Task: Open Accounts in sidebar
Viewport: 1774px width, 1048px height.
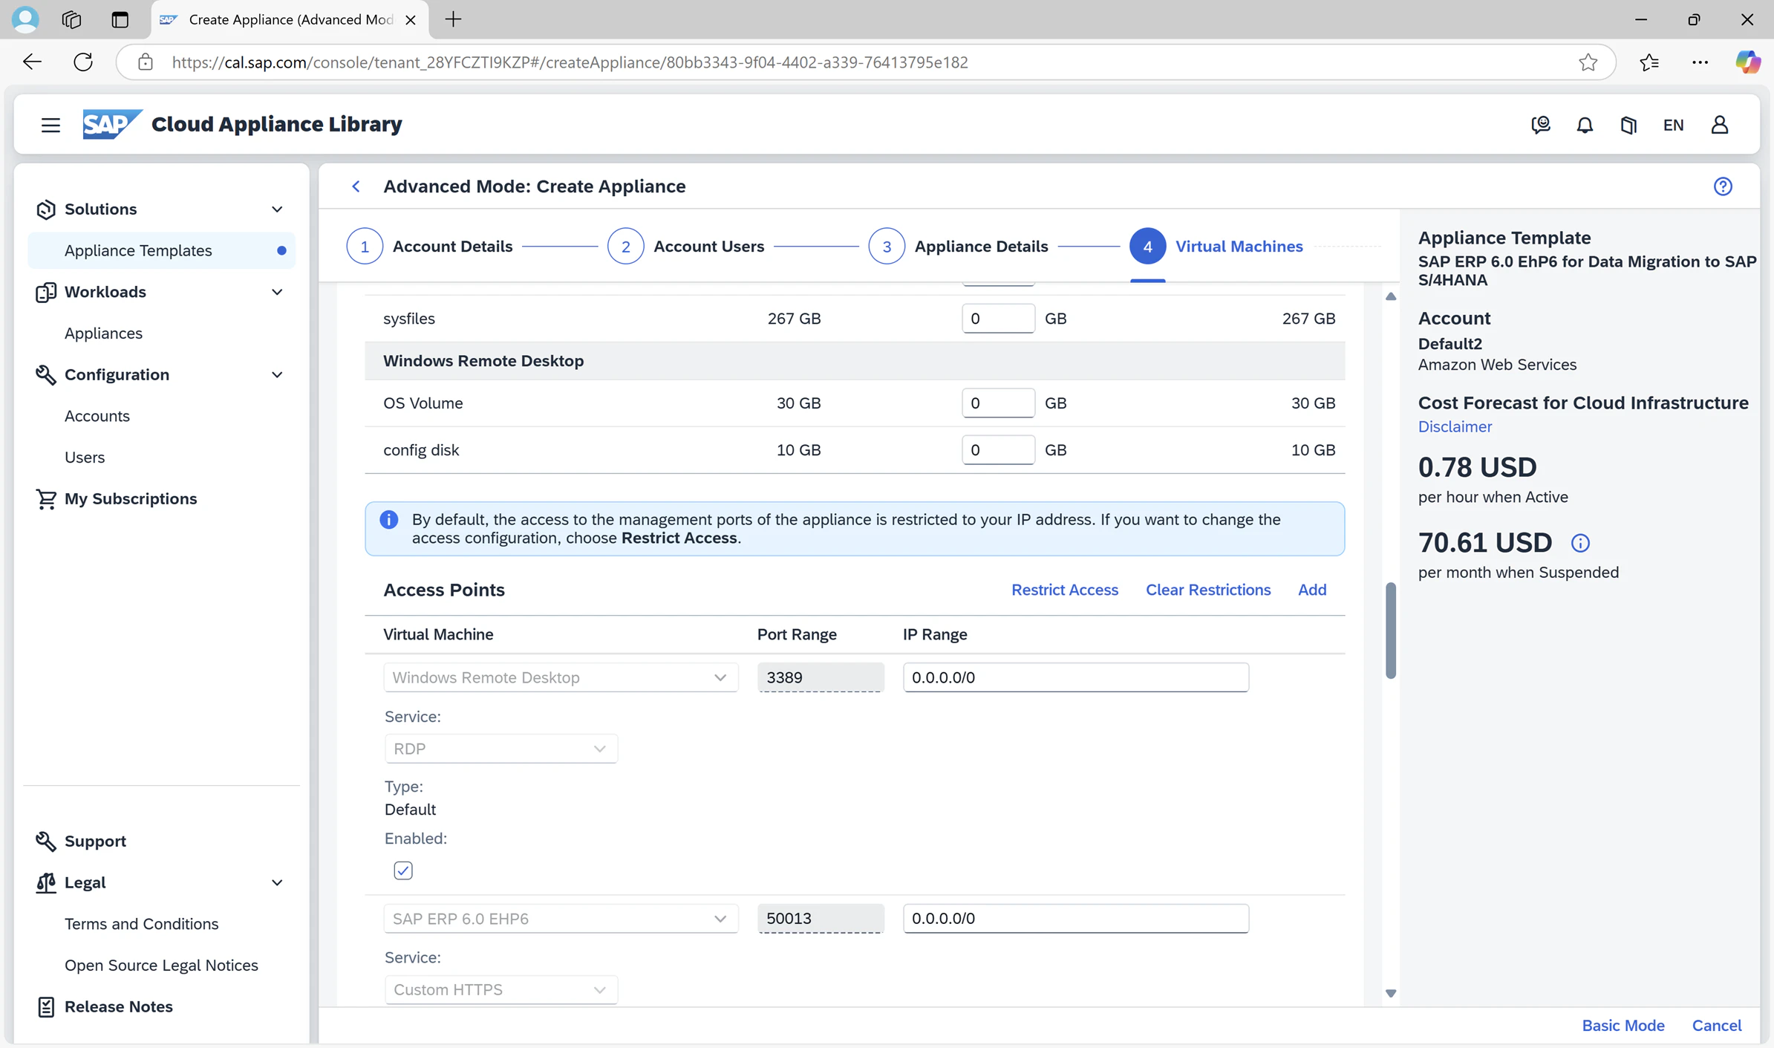Action: 97,417
